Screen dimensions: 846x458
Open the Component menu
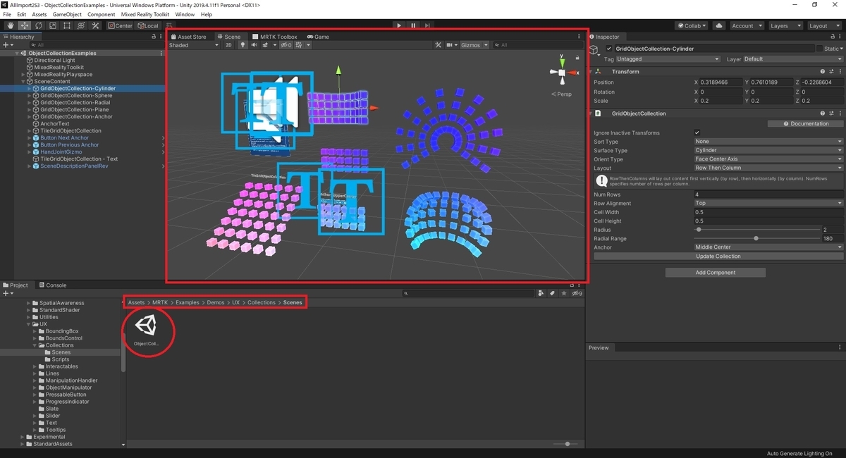[101, 14]
